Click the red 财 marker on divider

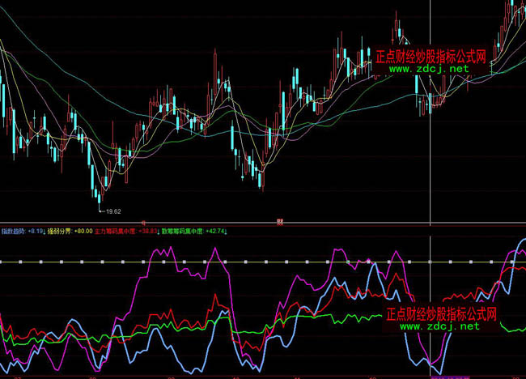coord(279,220)
